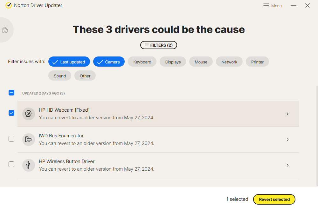
Task: Toggle the select-all Updated 2 Days Ago checkbox
Action: coord(11,93)
